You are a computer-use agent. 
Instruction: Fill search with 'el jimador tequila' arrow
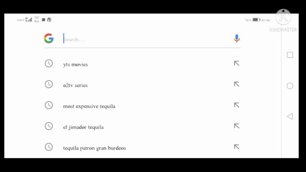point(236,126)
